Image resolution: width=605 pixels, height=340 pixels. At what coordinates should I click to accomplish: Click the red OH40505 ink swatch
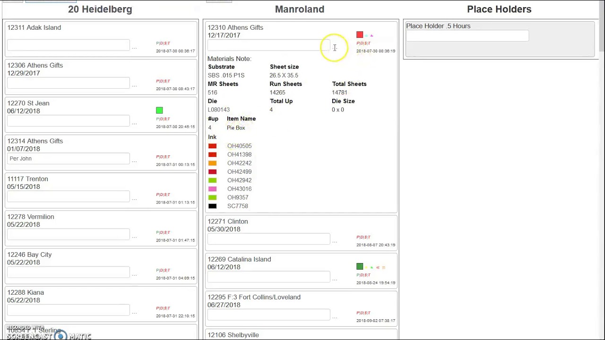pos(212,146)
